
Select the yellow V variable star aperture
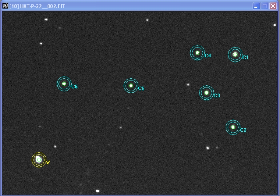pyautogui.click(x=39, y=160)
